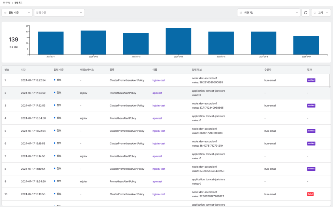Click the table's vertical scrollbar thumb
The image size is (333, 207).
tap(330, 81)
